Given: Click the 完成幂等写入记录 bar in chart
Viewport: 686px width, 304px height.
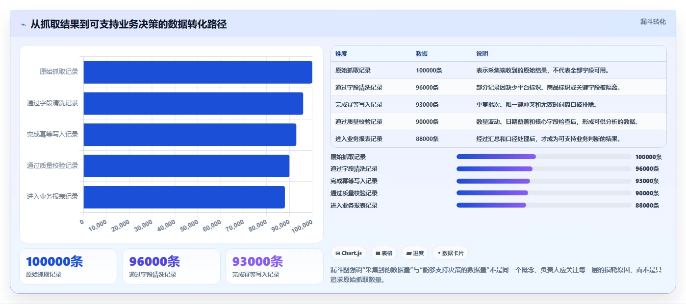Looking at the screenshot, I should click(x=190, y=135).
